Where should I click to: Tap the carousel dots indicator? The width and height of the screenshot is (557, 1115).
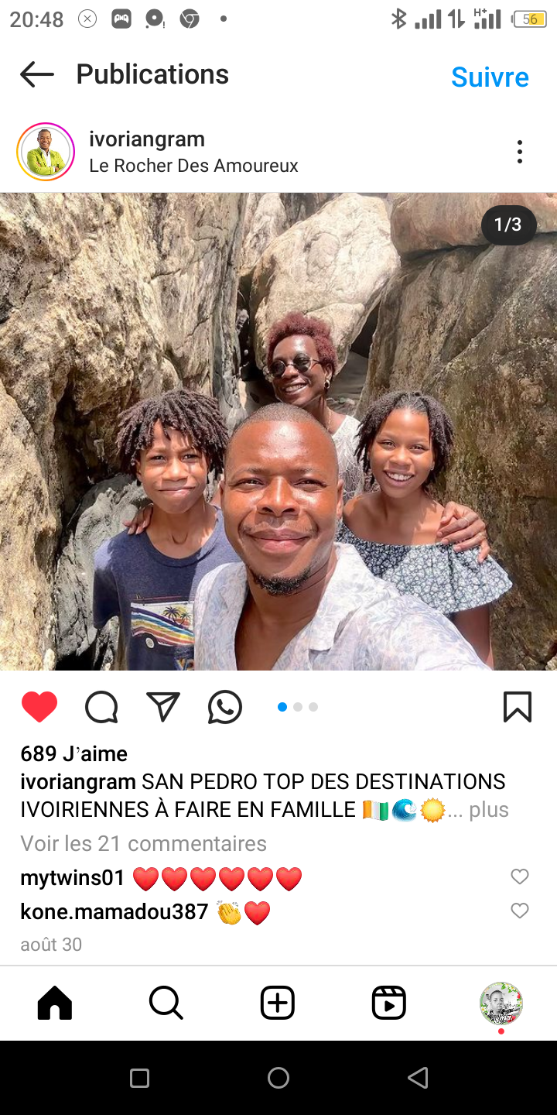point(298,707)
